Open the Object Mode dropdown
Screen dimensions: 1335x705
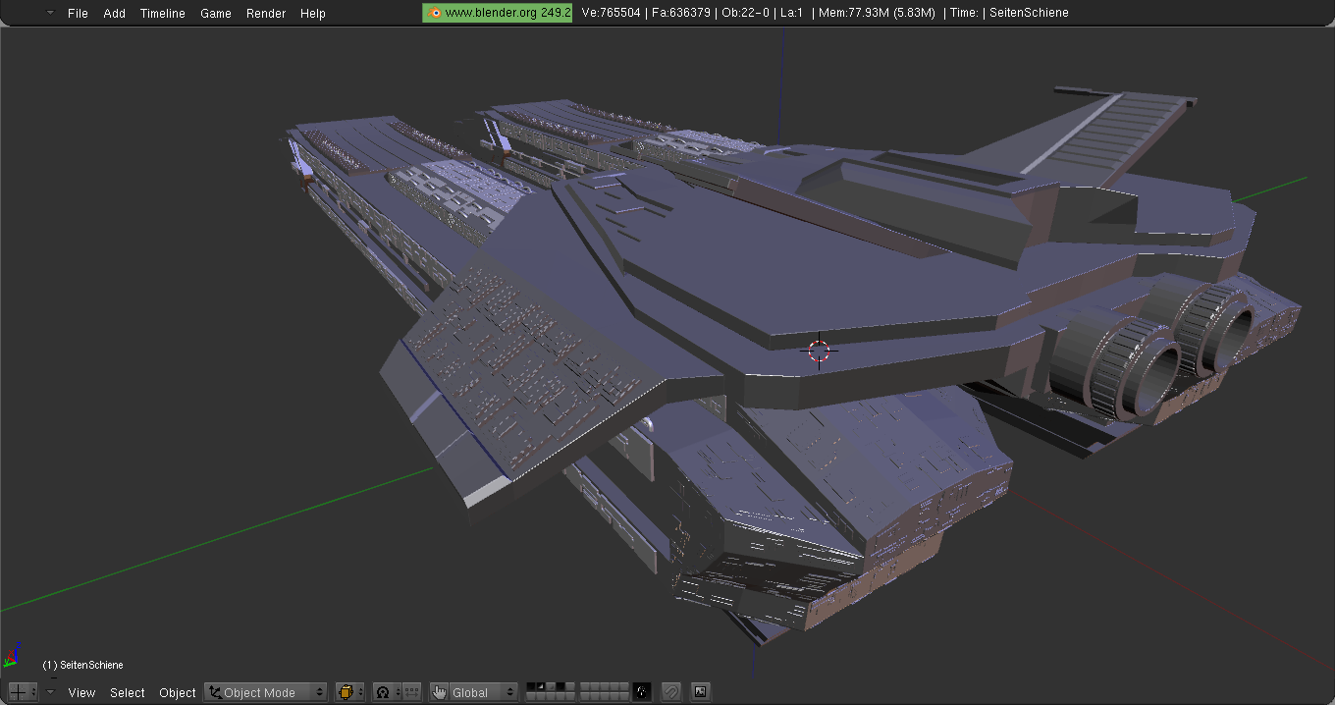coord(265,692)
